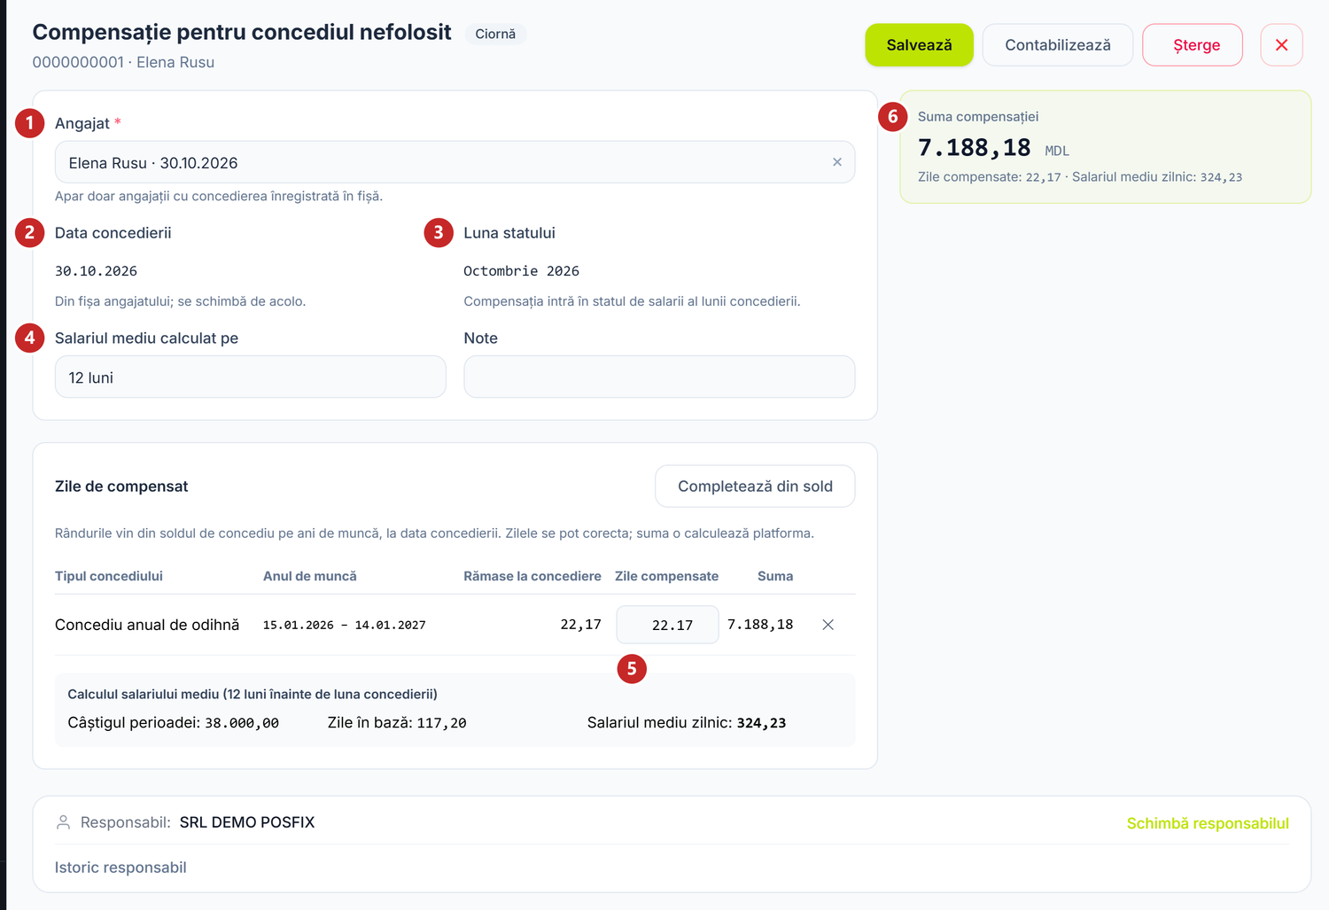Click remaining days value 22,17 in row
The width and height of the screenshot is (1329, 910).
tap(580, 625)
